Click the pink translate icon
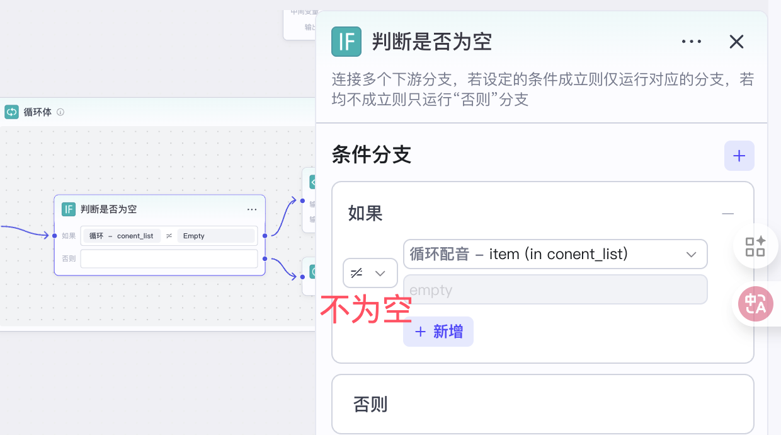781x435 pixels. 755,304
